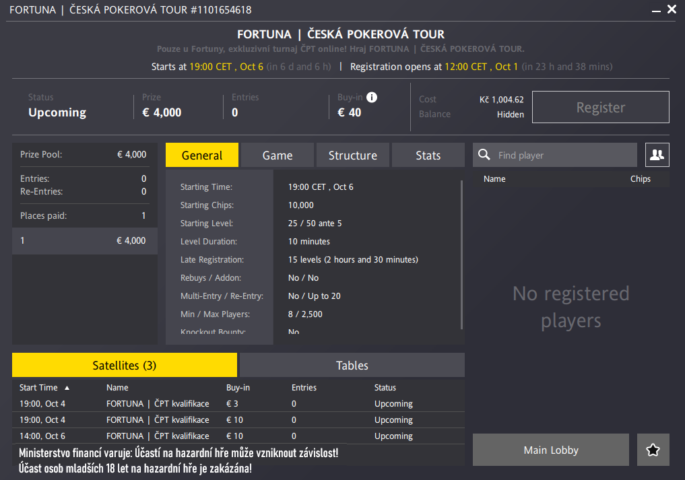Sort player list by Chips column
Image resolution: width=685 pixels, height=480 pixels.
641,178
